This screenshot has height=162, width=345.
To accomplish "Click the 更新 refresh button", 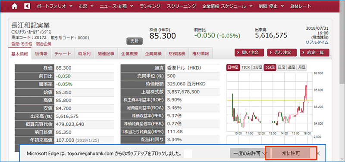I will [134, 41].
